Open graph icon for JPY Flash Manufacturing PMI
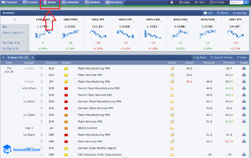Viewport: 251px width, 158px height. tap(244, 82)
